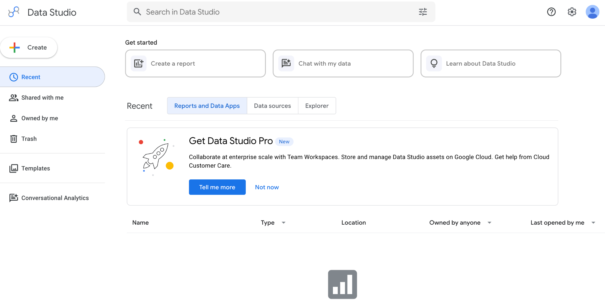Click the Owned by anyone label
The width and height of the screenshot is (605, 300).
click(455, 223)
